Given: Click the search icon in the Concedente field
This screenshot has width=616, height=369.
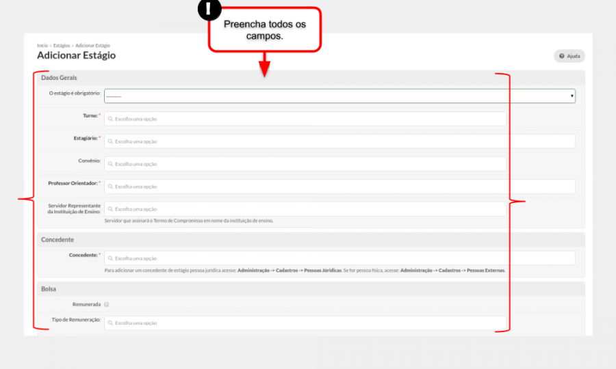Looking at the screenshot, I should [110, 258].
